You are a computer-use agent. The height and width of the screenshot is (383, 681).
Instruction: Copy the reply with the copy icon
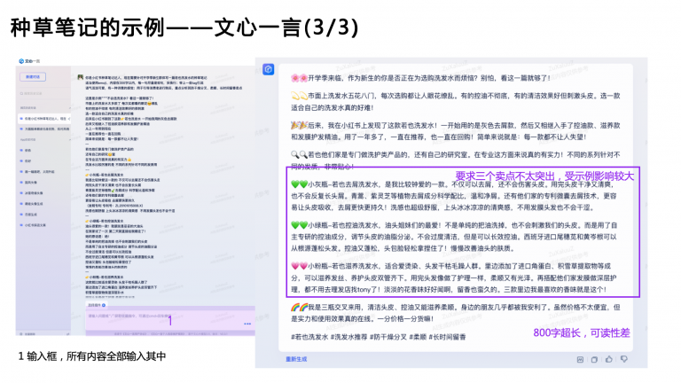point(594,359)
